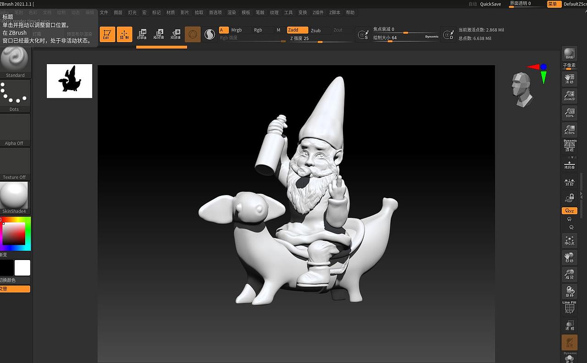Toggle the orange 菜单 (Menus) button
Image resolution: width=587 pixels, height=363 pixels.
(x=554, y=4)
